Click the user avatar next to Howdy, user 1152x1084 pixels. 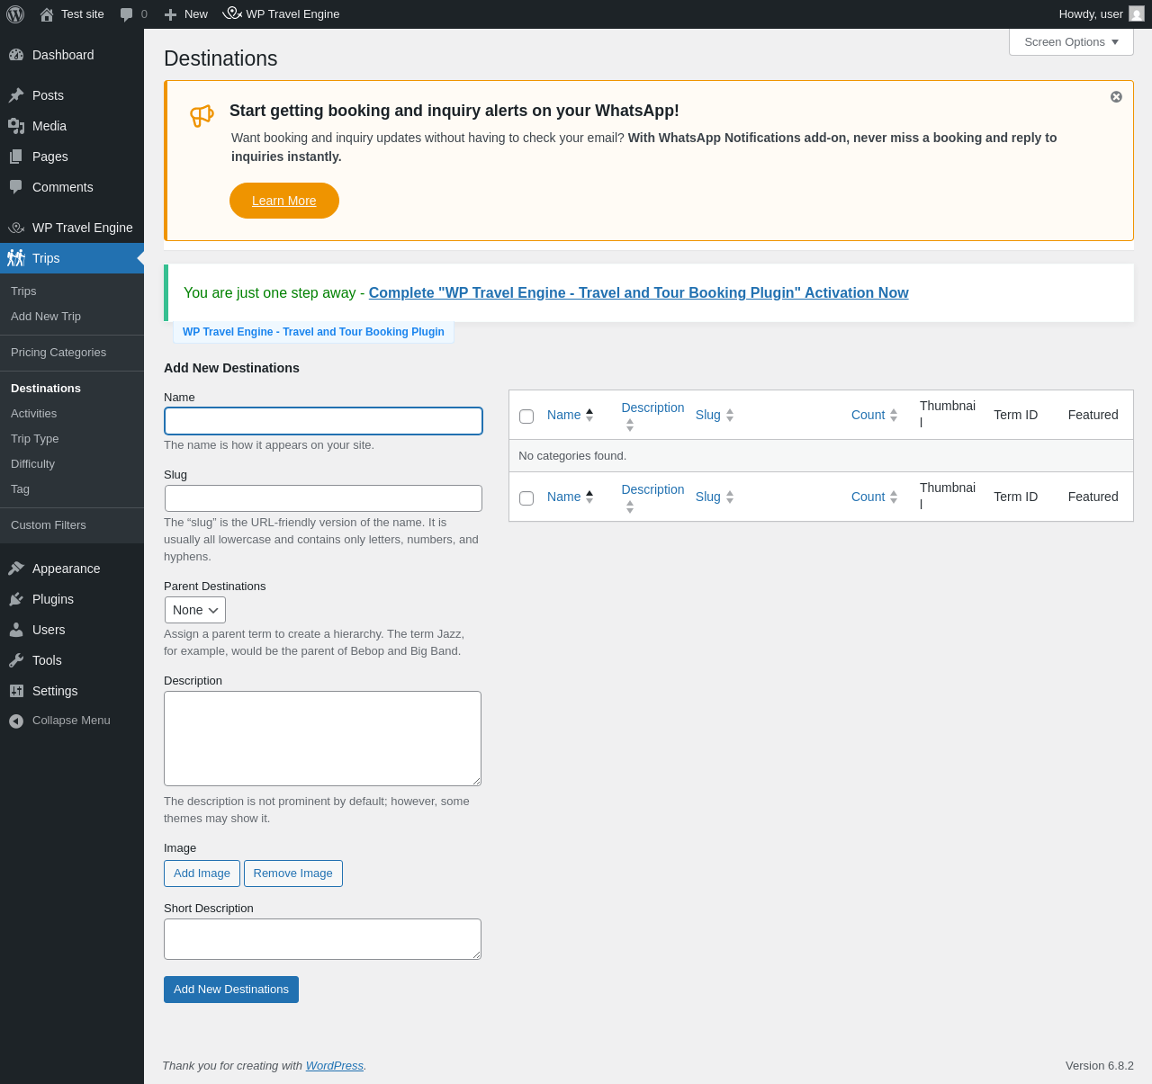click(1137, 13)
